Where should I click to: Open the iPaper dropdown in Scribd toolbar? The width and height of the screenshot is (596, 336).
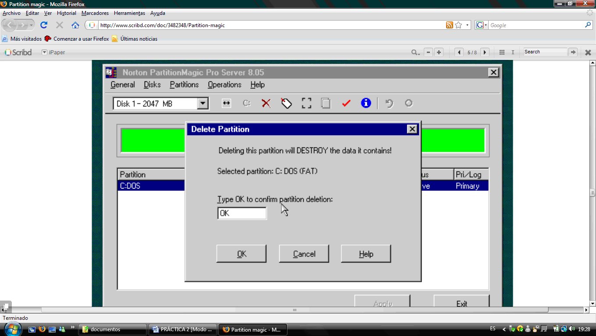[x=53, y=52]
